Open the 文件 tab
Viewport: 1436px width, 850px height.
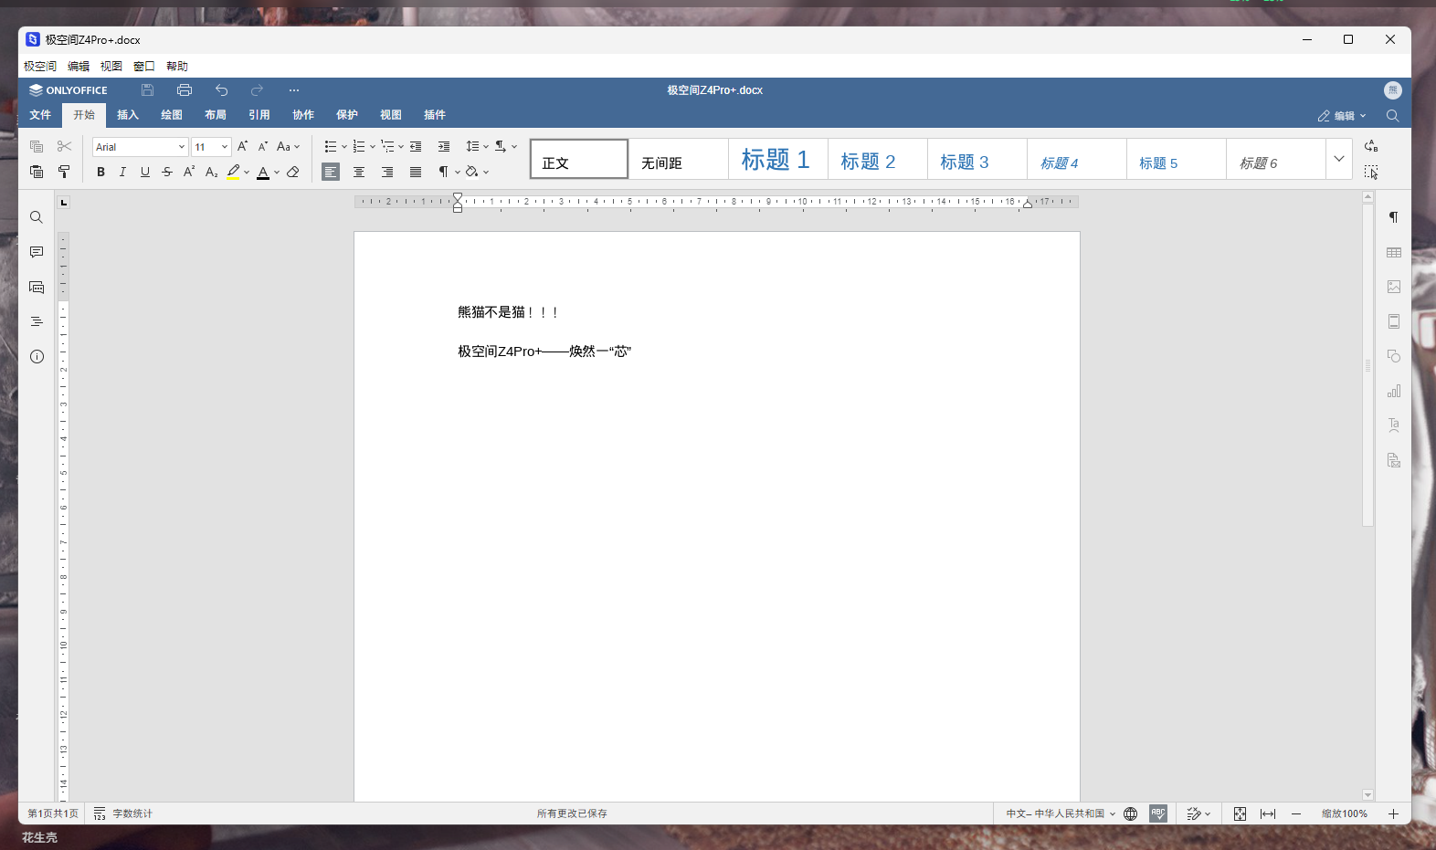coord(40,115)
